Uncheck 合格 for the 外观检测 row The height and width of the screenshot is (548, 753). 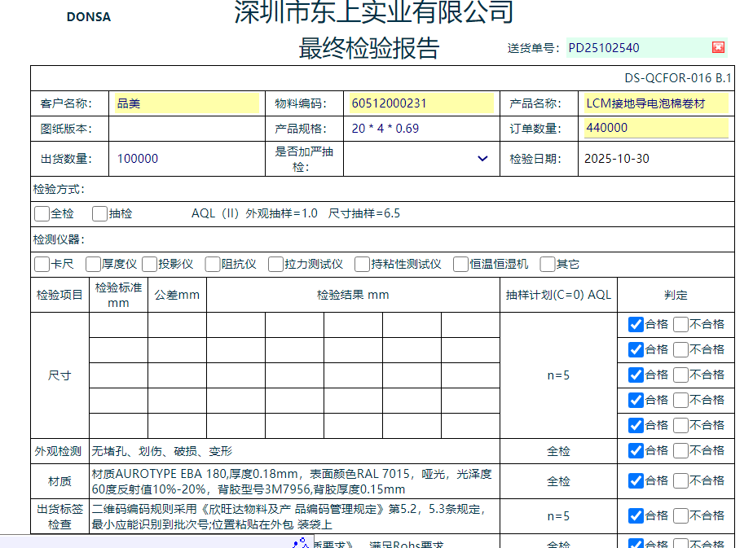click(636, 450)
